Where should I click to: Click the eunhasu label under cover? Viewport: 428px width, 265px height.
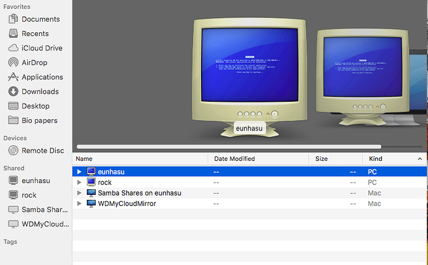[x=249, y=128]
